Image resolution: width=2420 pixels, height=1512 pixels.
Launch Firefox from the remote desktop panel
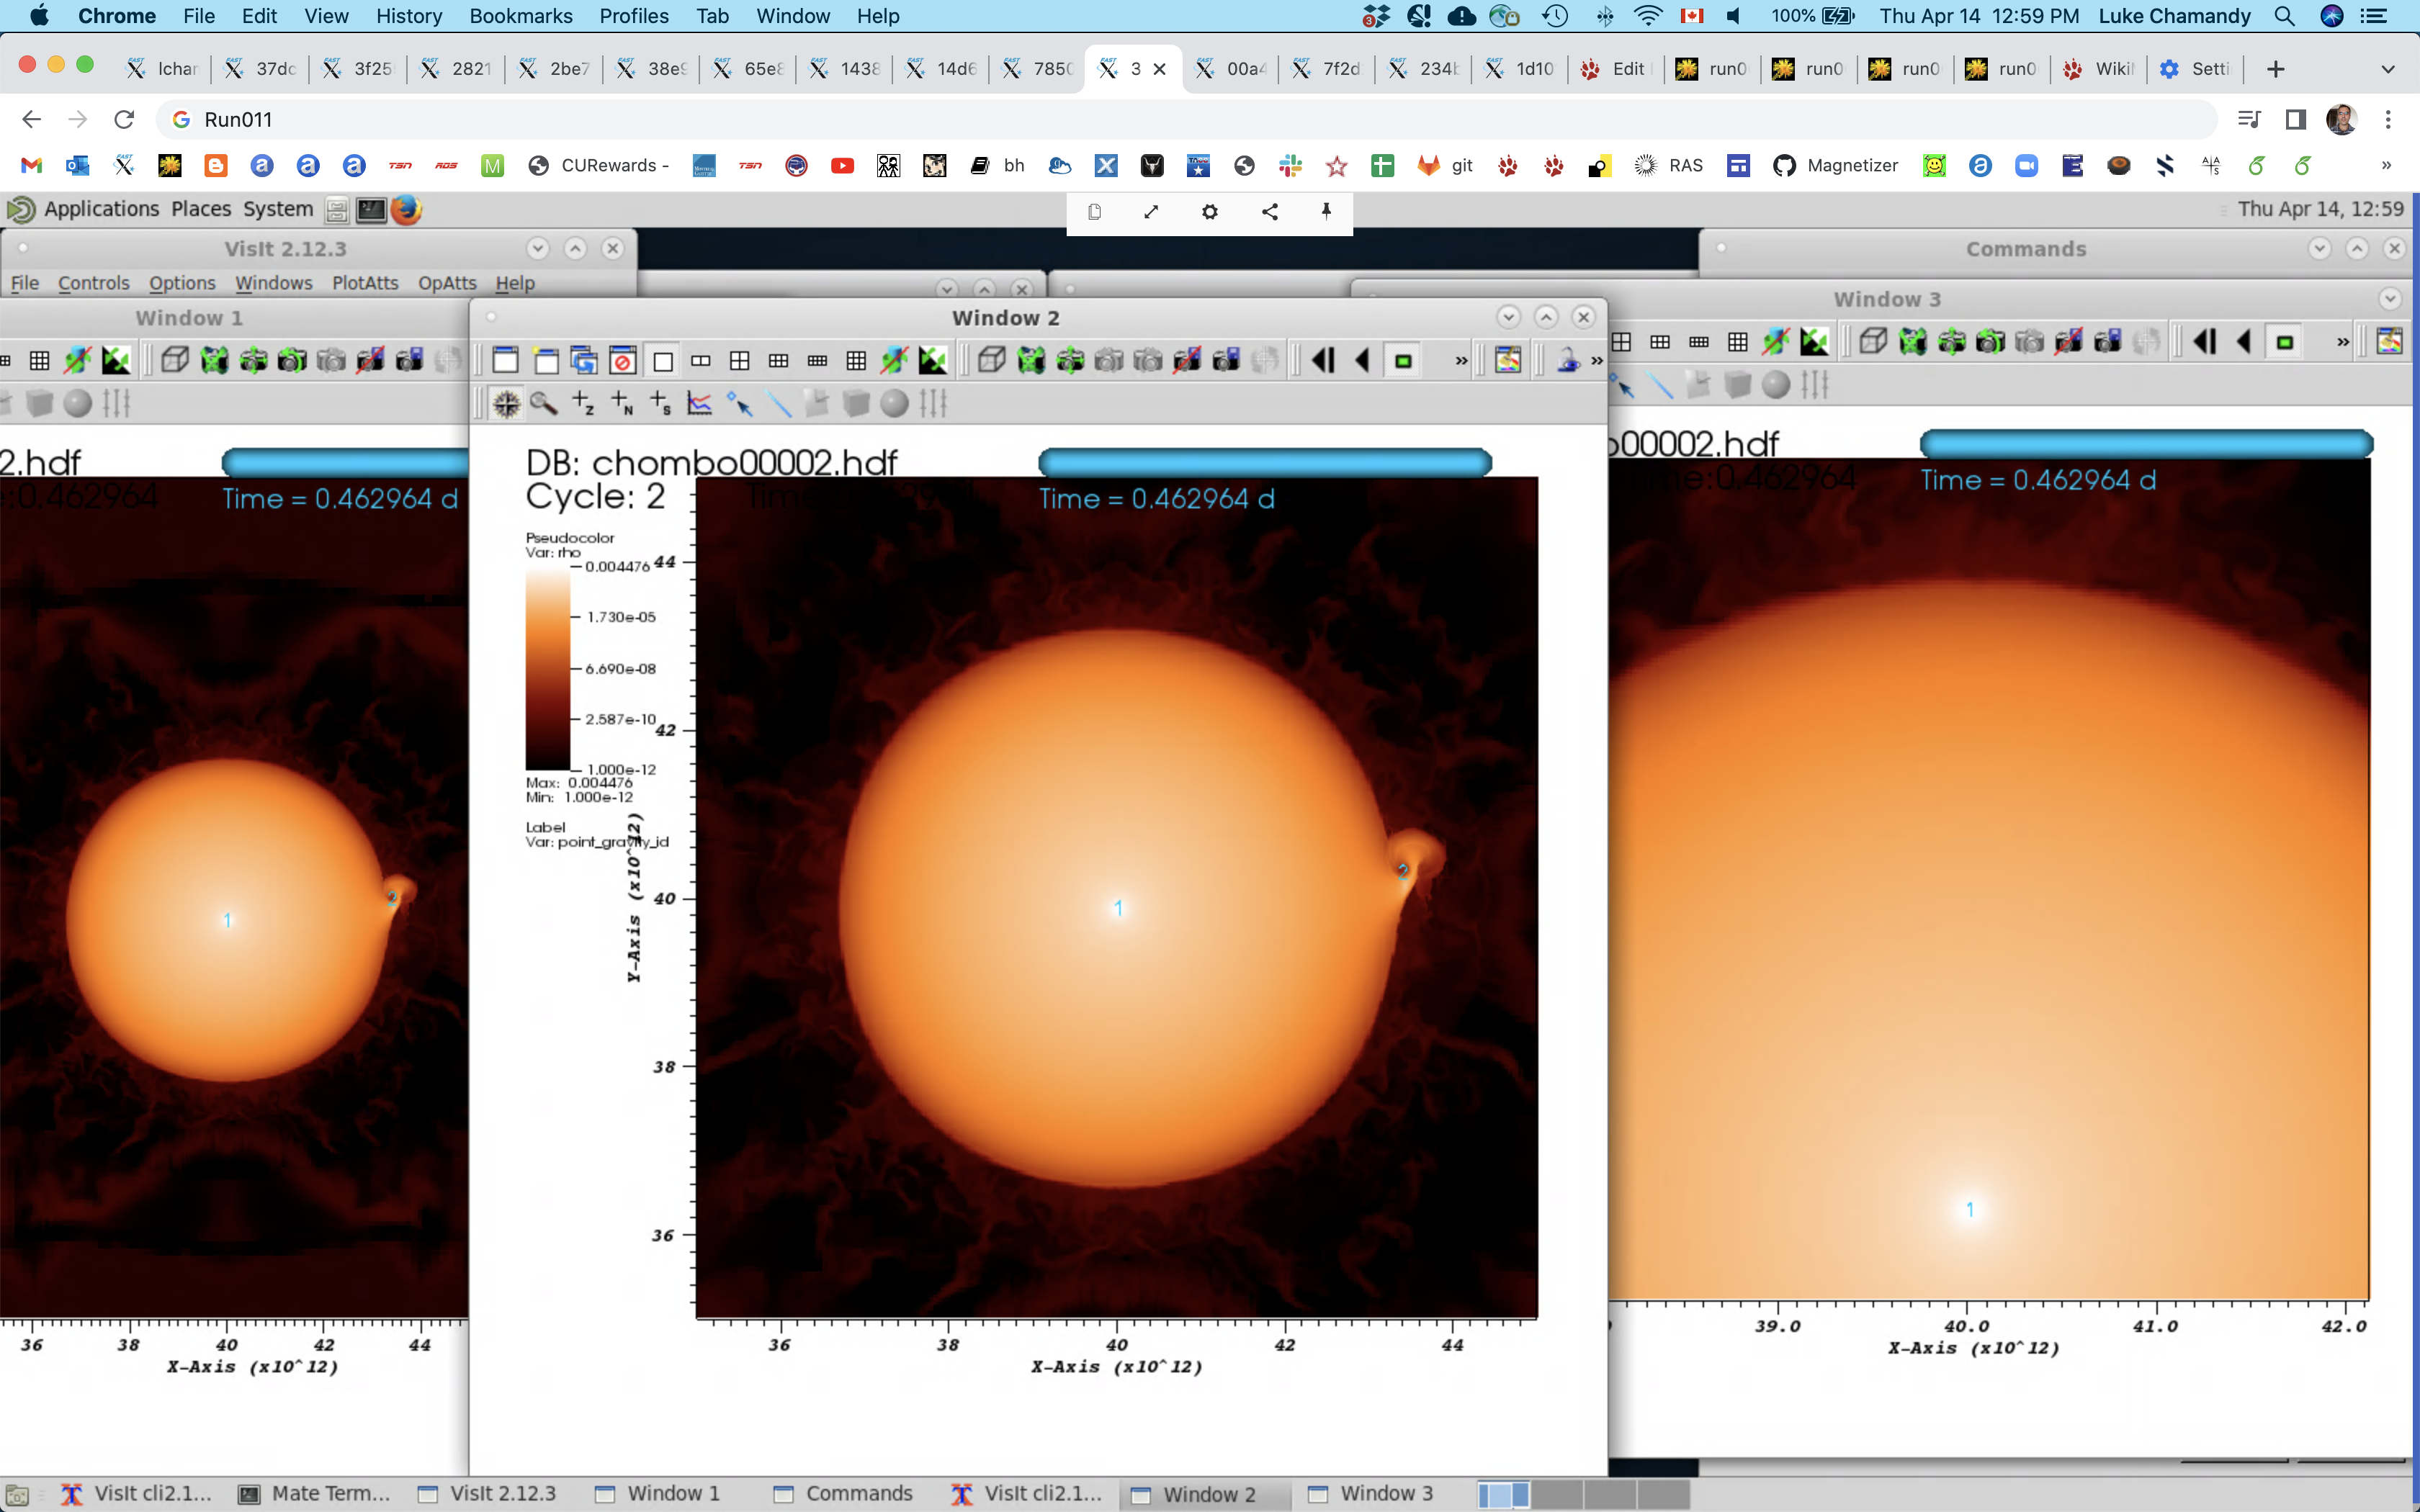(406, 210)
